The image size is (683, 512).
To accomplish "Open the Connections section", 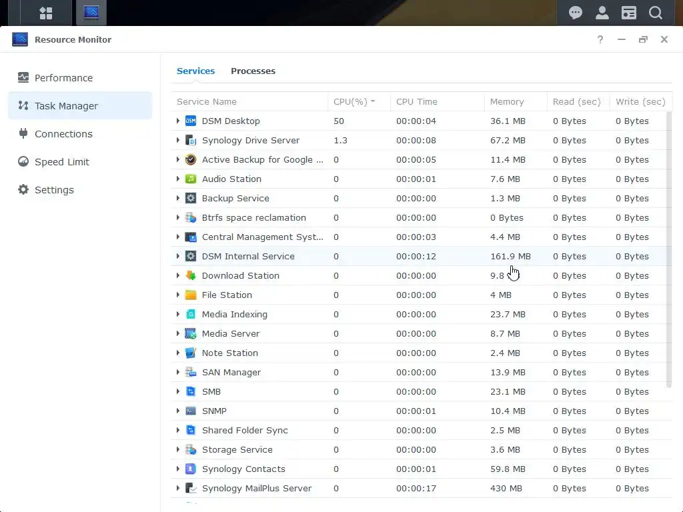I will click(80, 133).
